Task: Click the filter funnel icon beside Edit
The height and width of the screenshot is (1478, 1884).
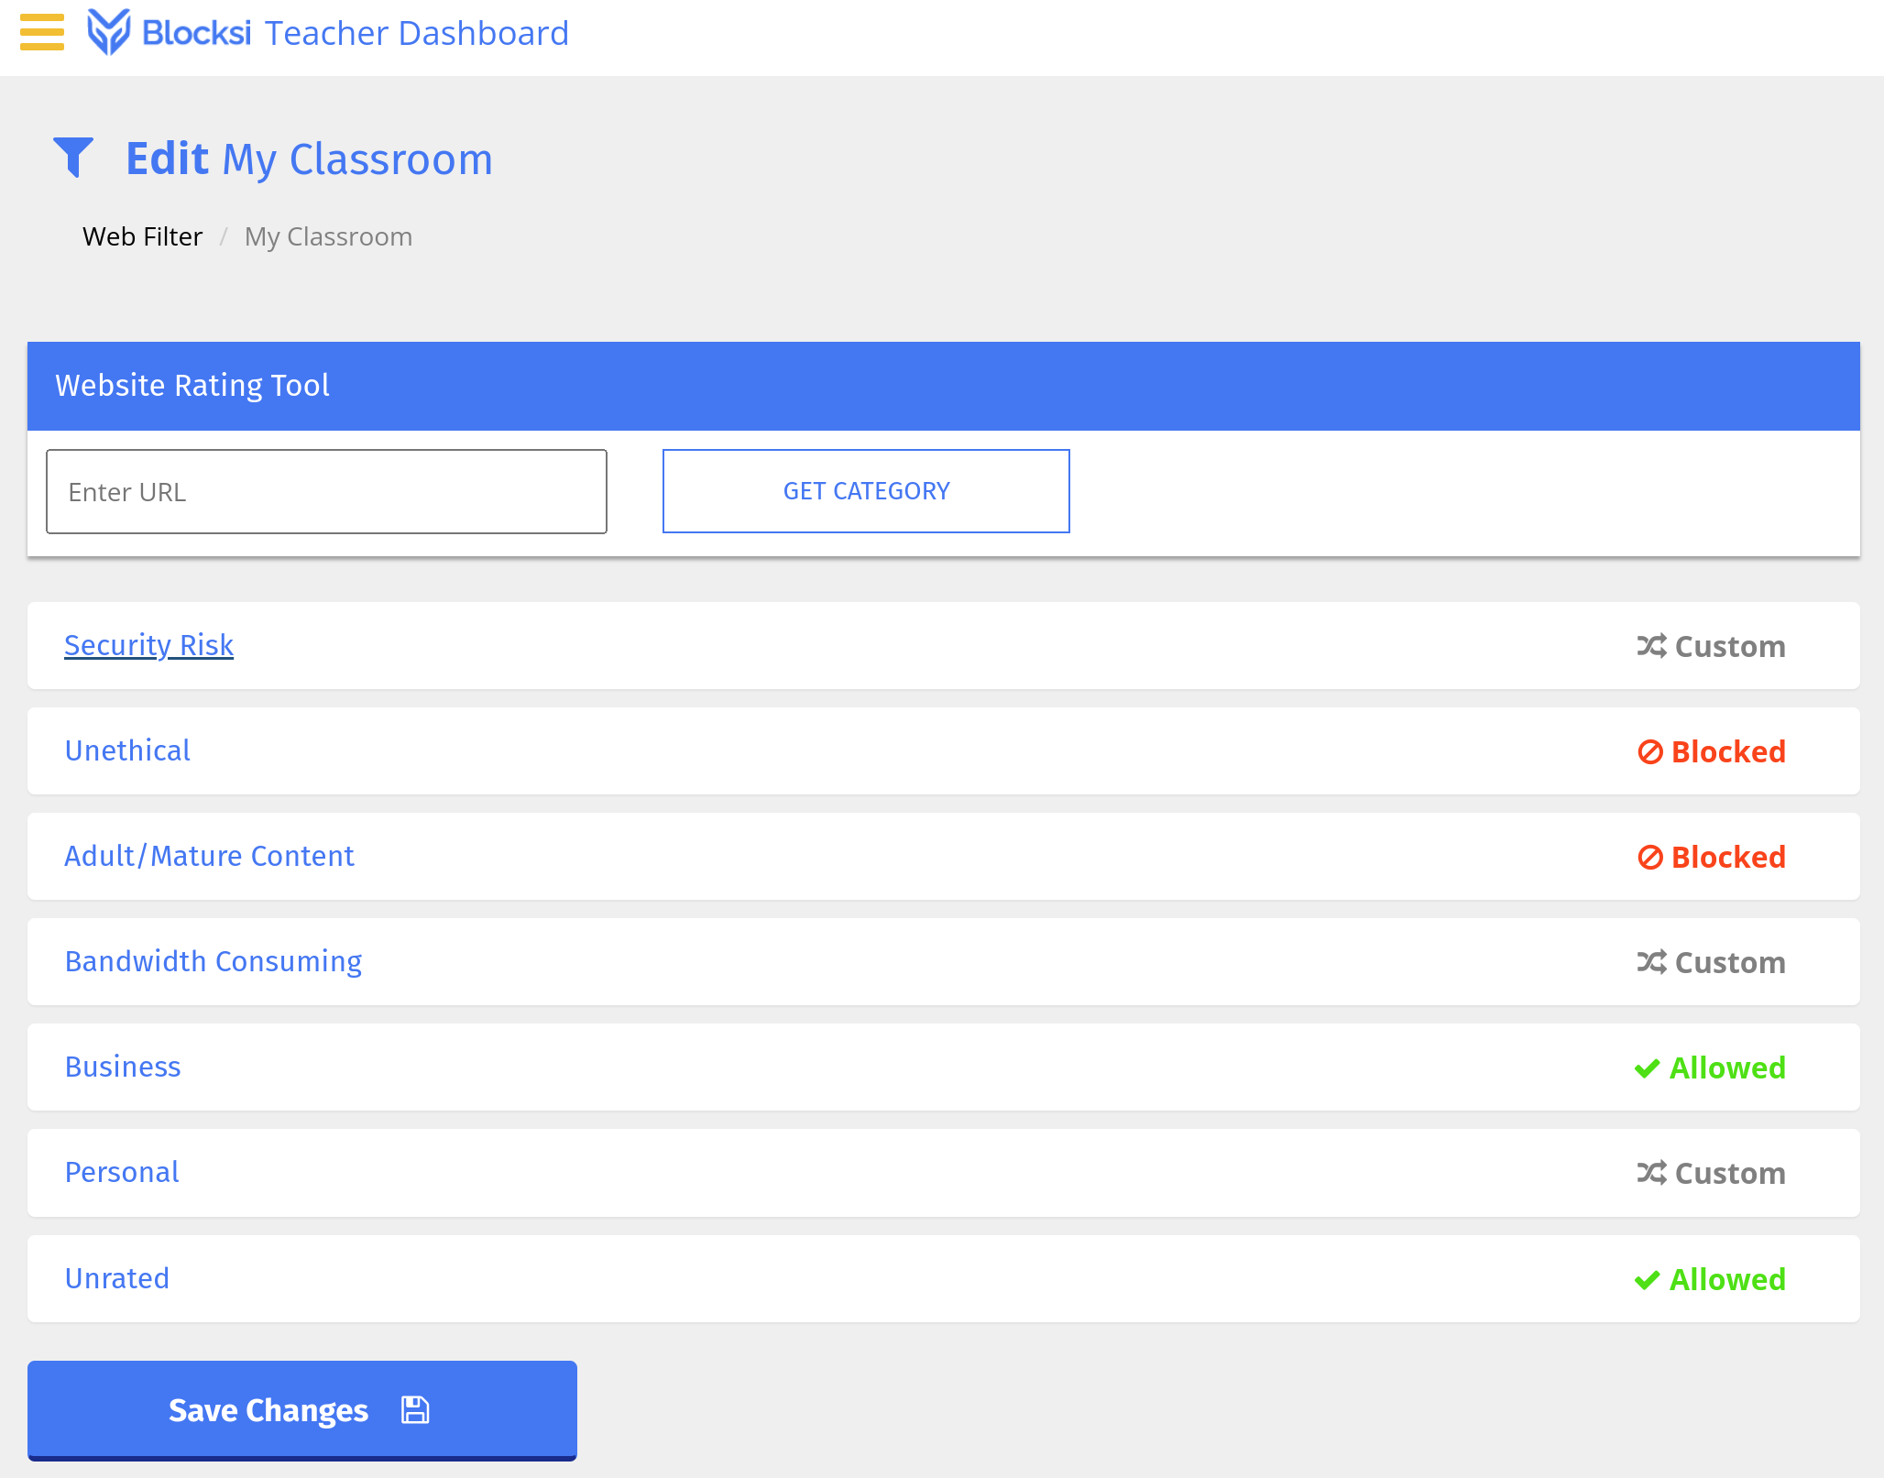Action: click(x=73, y=158)
